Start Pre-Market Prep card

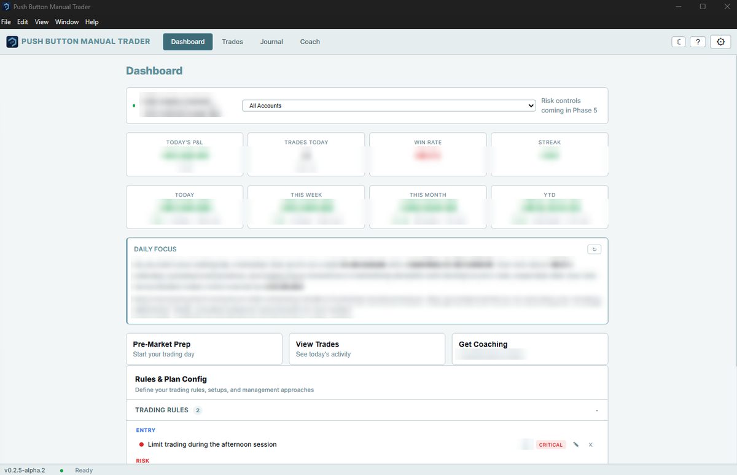click(x=205, y=349)
